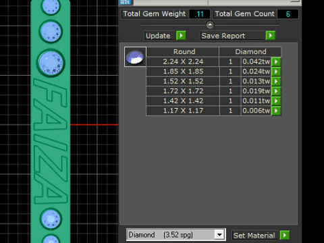Click the green arrow on the 0.019tw row

tap(276, 91)
